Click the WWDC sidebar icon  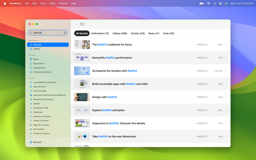pyautogui.click(x=31, y=49)
